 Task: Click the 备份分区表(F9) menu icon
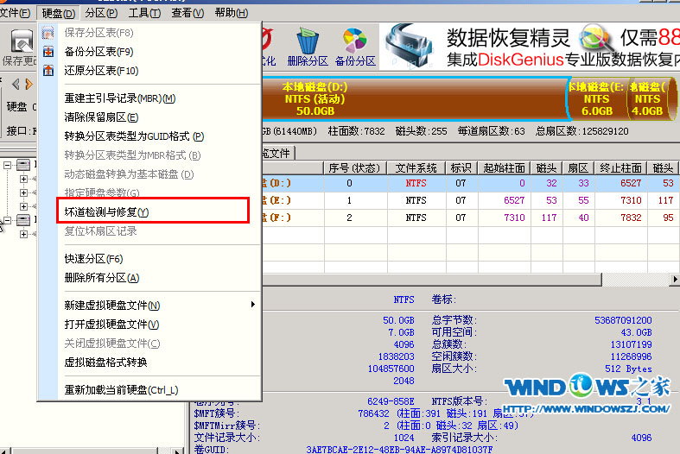(48, 52)
